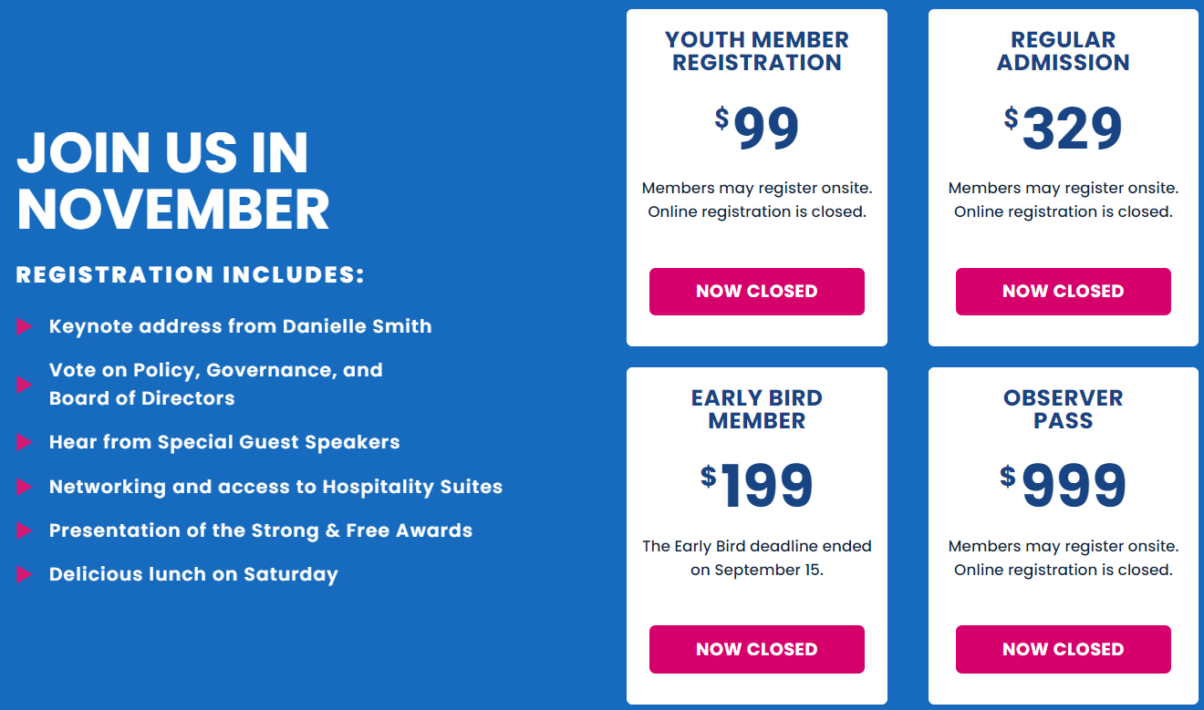Click the Early Bird deadline ended text

757,559
